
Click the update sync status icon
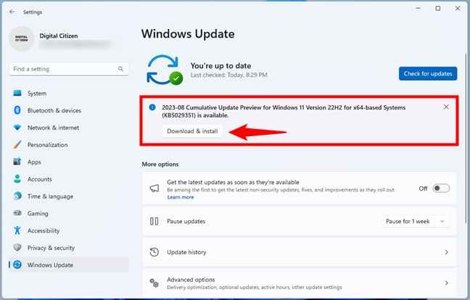click(164, 70)
